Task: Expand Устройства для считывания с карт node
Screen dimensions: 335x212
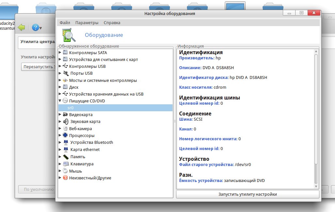Action: (x=60, y=59)
